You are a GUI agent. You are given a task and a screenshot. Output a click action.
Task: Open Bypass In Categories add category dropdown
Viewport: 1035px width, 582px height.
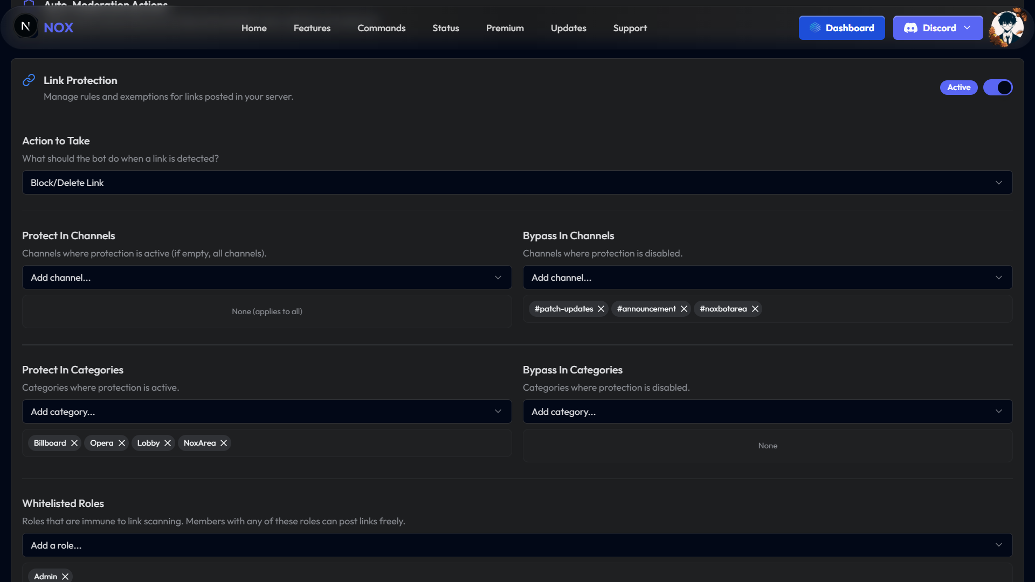point(768,412)
